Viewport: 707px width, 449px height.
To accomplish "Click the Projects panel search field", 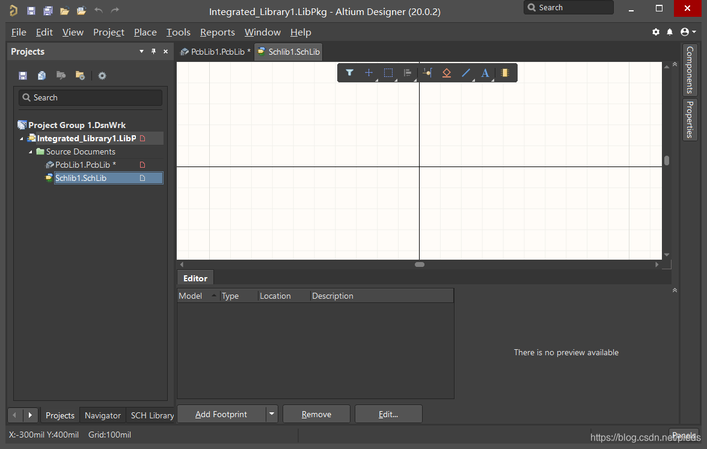I will pos(90,97).
